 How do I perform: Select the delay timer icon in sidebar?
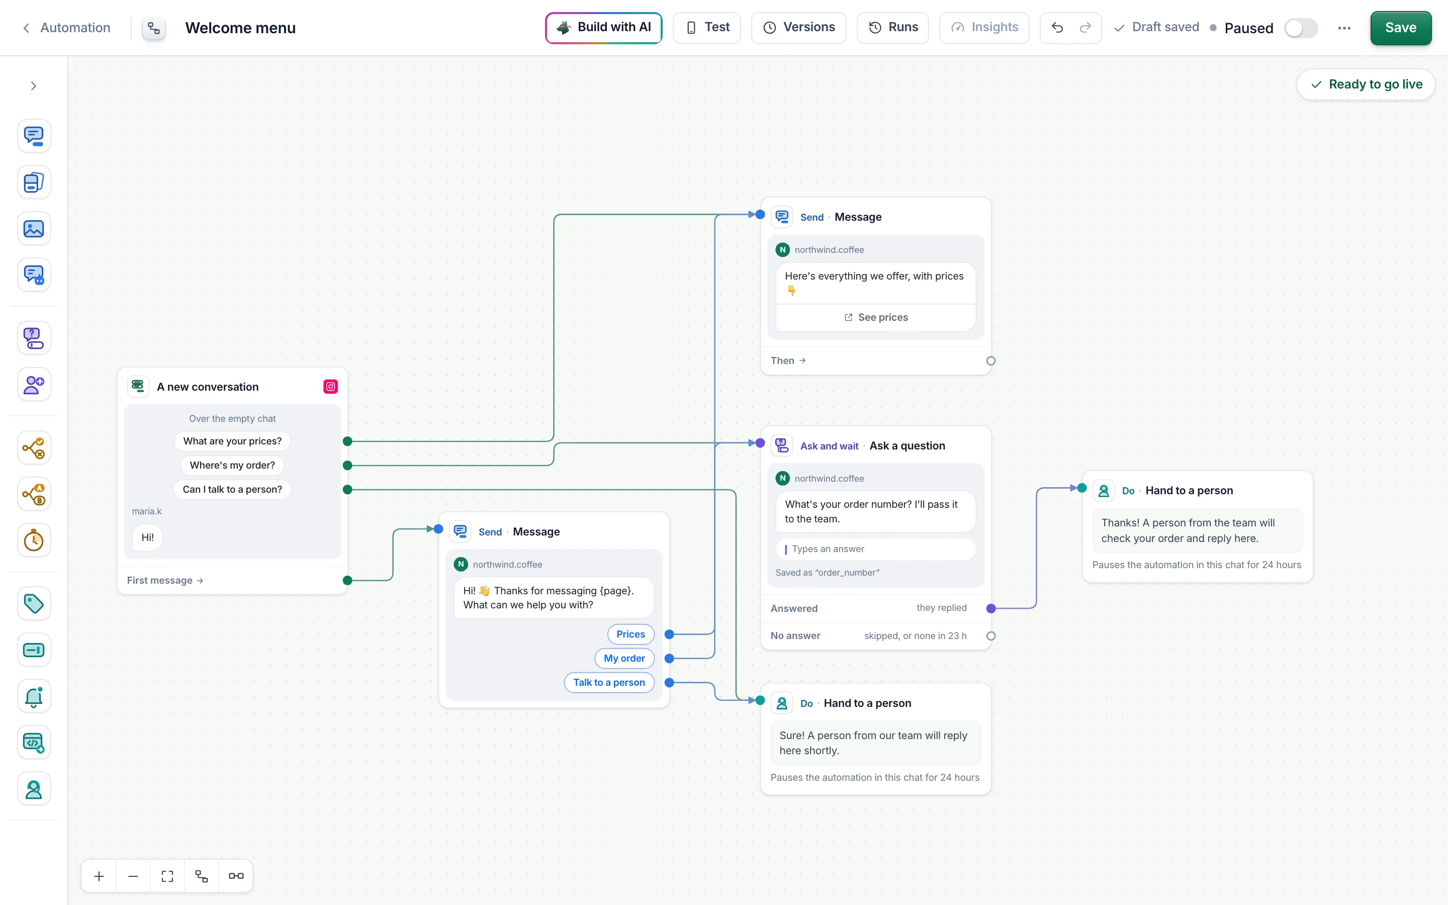(x=34, y=540)
